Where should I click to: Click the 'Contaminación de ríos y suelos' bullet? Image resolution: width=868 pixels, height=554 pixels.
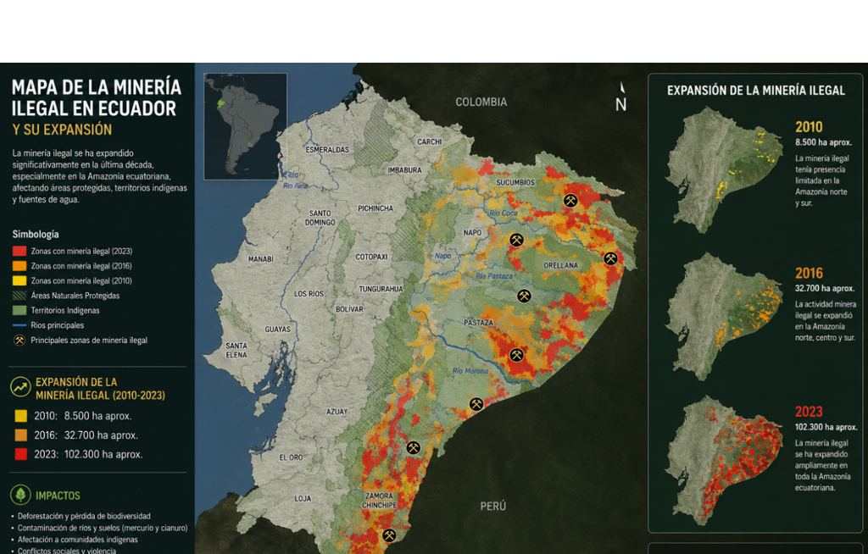[x=103, y=528]
